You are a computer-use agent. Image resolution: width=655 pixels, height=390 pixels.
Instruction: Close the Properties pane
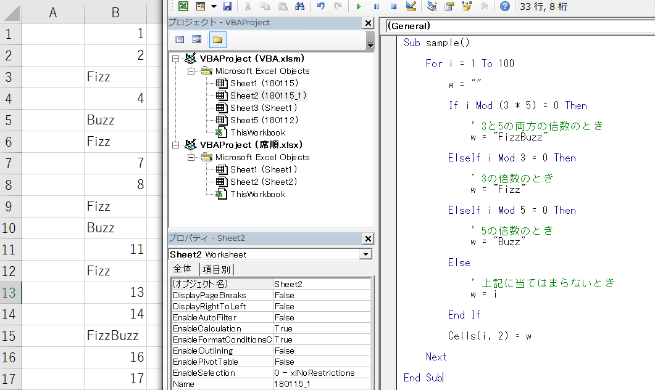point(368,238)
